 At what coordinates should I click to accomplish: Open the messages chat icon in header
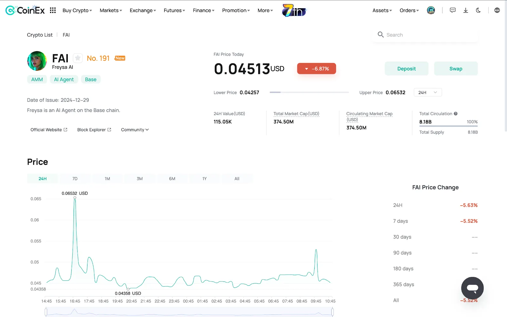(x=453, y=10)
